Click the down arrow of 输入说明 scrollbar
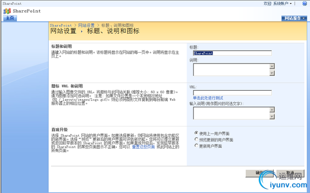The image size is (310, 193). click(272, 117)
